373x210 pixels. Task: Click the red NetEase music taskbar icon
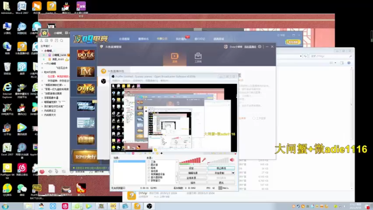pos(65,206)
